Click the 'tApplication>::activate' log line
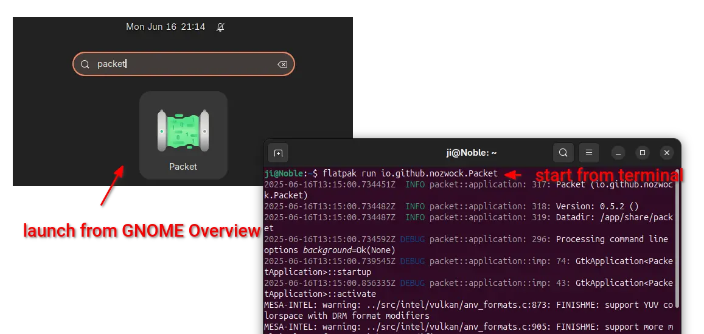 pyautogui.click(x=319, y=294)
